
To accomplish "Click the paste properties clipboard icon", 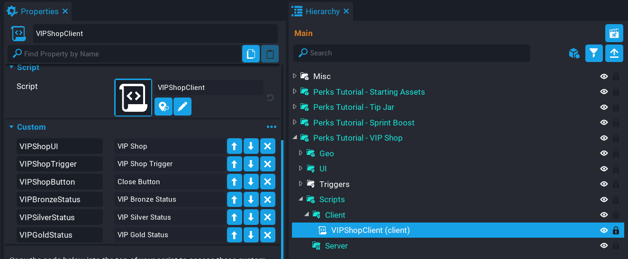I will (270, 54).
